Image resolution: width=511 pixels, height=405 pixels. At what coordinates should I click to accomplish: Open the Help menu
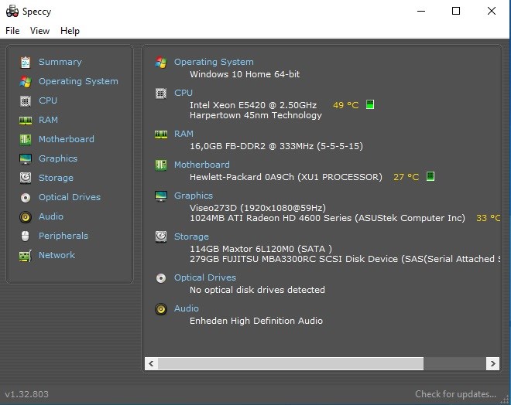tap(70, 31)
